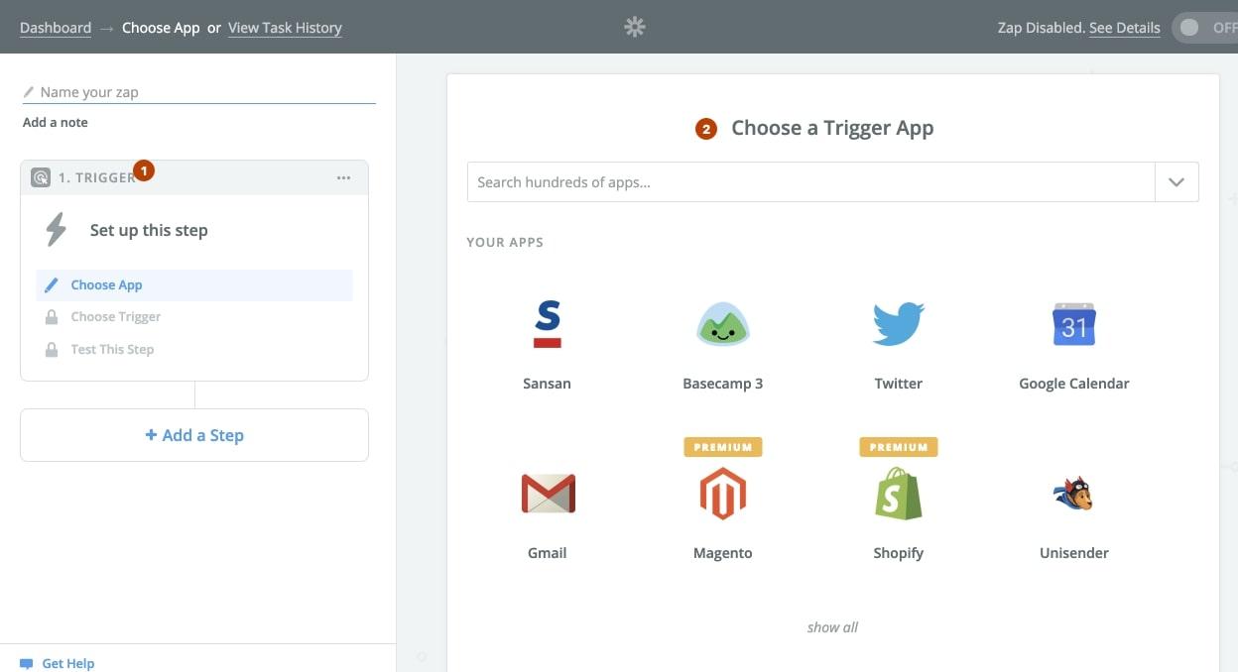
Task: Click the Premium badge above Magento
Action: tap(723, 447)
